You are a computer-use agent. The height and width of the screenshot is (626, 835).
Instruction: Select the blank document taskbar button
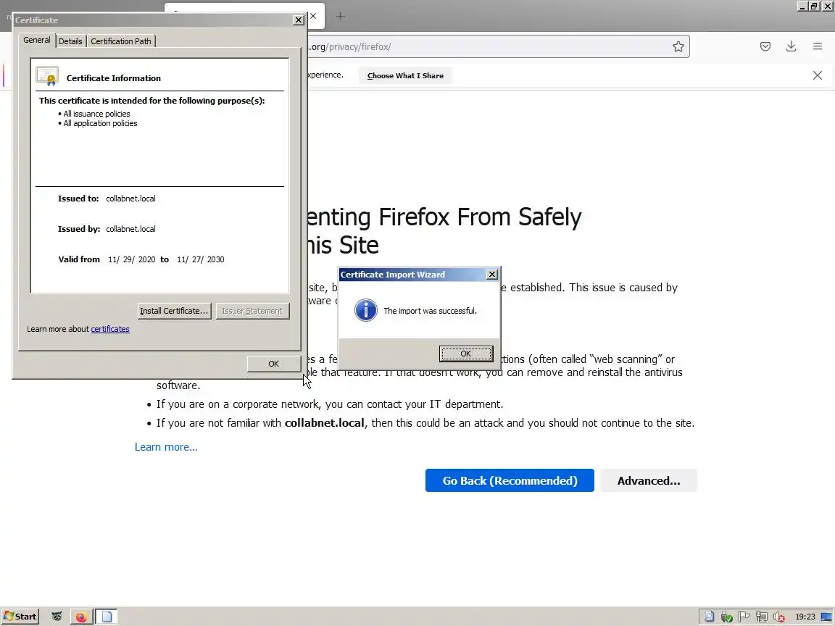[x=107, y=617]
